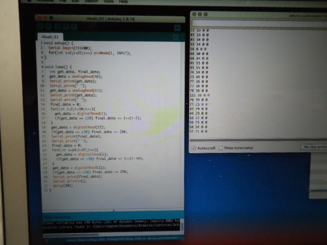Toggle the Autoscroll checkbox
This screenshot has width=327, height=245.
[x=194, y=148]
